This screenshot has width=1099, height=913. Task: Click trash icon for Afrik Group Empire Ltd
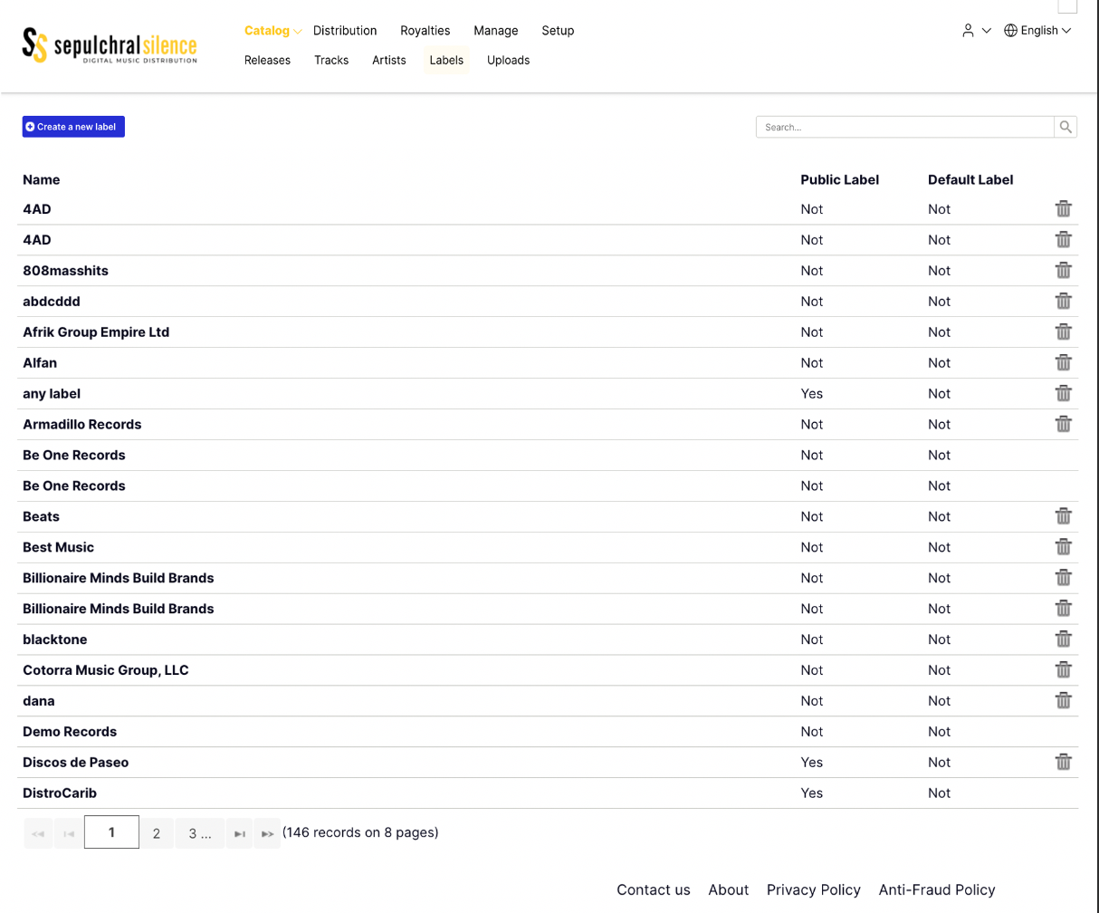pyautogui.click(x=1063, y=332)
